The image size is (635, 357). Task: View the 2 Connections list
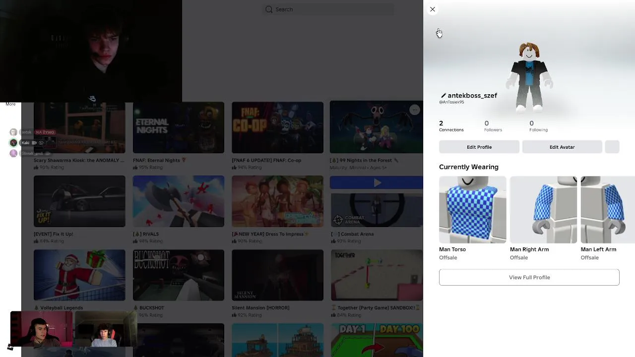coord(451,126)
